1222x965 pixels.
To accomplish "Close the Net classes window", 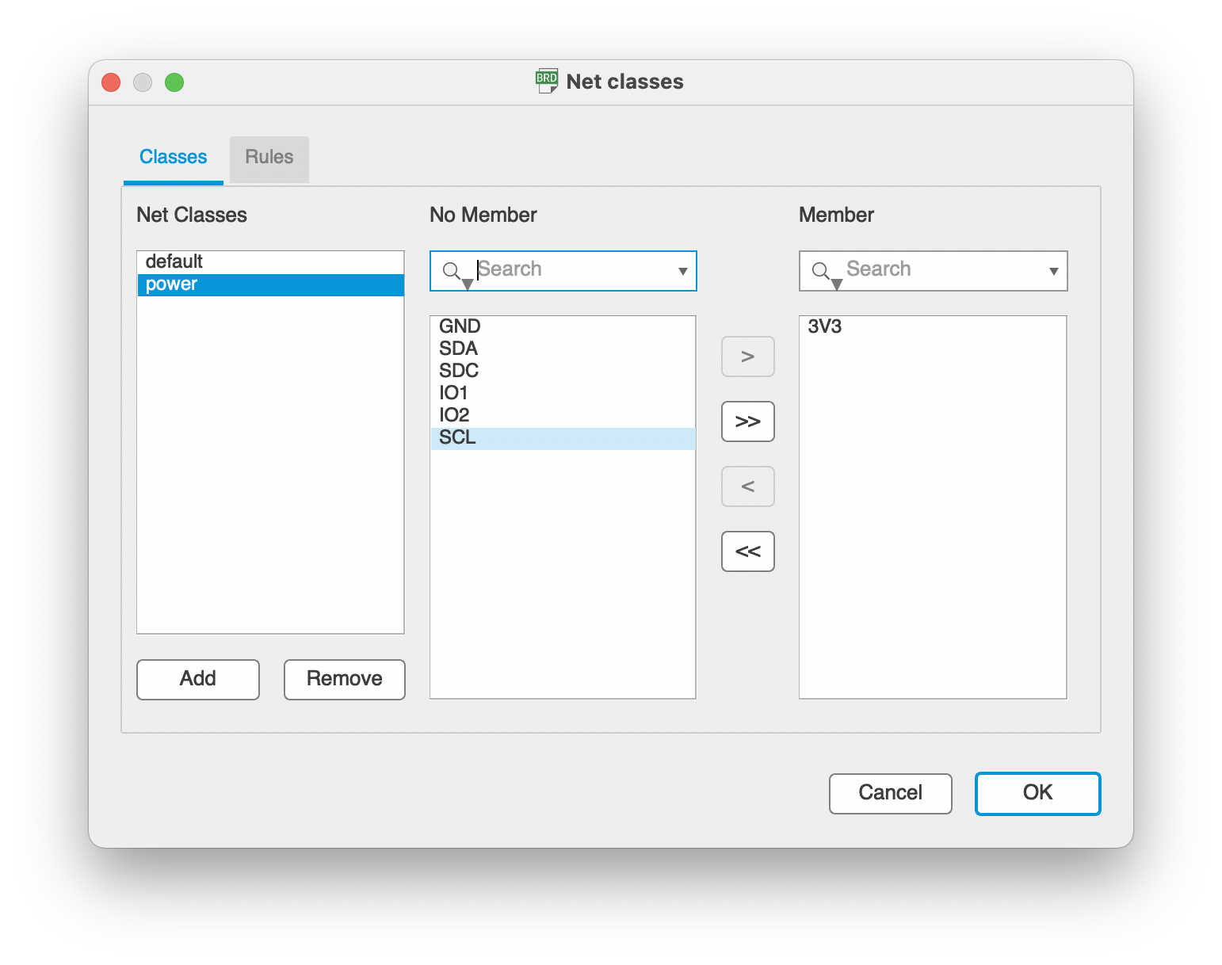I will click(111, 82).
